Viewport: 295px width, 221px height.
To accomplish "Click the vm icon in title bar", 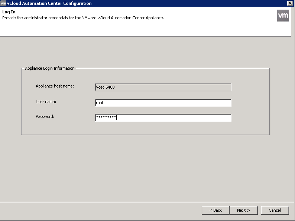I will point(3,3).
